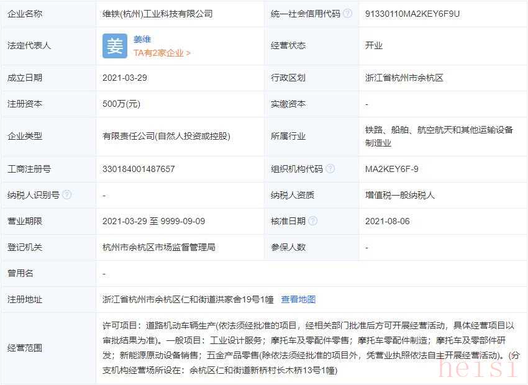This screenshot has width=528, height=385.
Task: Open the 查看地图 map link
Action: click(x=298, y=299)
